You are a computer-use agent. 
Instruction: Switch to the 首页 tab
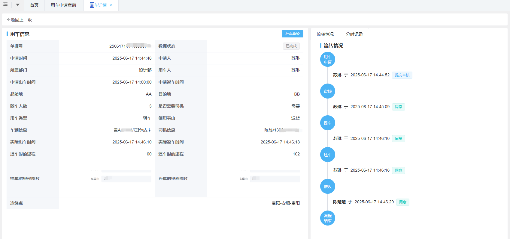(34, 5)
